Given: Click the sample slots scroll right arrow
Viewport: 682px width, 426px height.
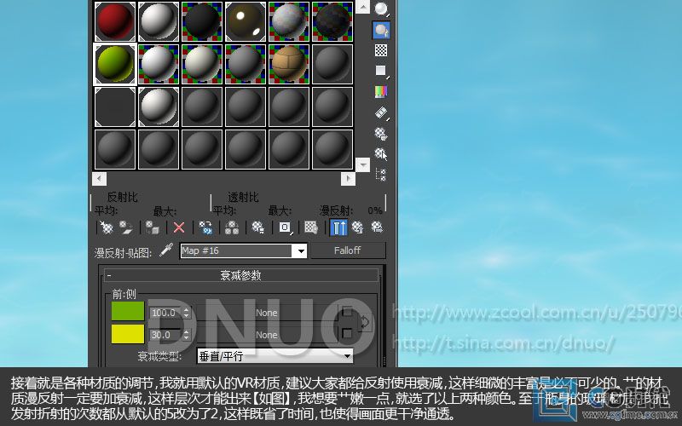Looking at the screenshot, I should point(348,178).
